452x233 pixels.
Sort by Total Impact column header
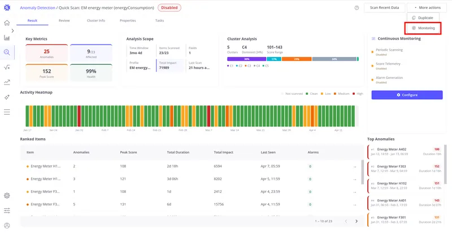(x=223, y=152)
